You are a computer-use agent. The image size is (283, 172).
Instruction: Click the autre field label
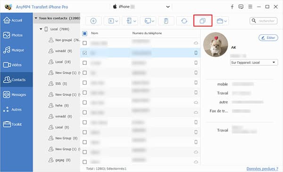point(224,102)
